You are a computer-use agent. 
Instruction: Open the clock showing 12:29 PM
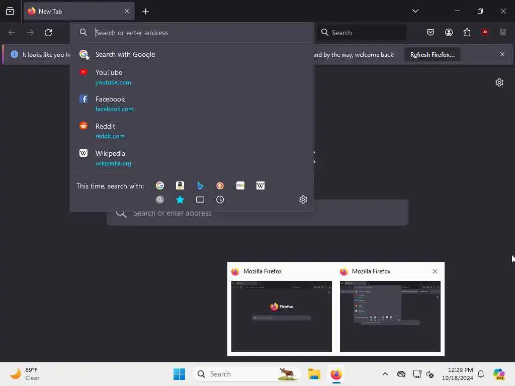(x=458, y=374)
